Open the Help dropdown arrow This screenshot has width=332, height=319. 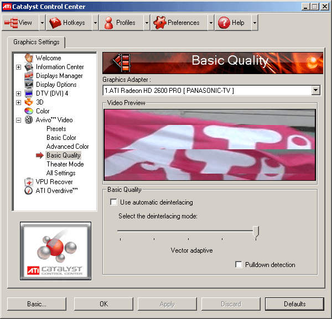(255, 23)
